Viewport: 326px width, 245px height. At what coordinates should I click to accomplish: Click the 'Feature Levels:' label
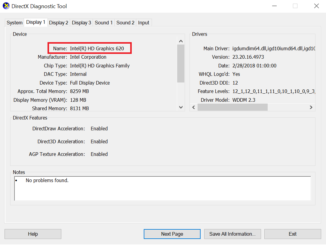tap(214, 91)
